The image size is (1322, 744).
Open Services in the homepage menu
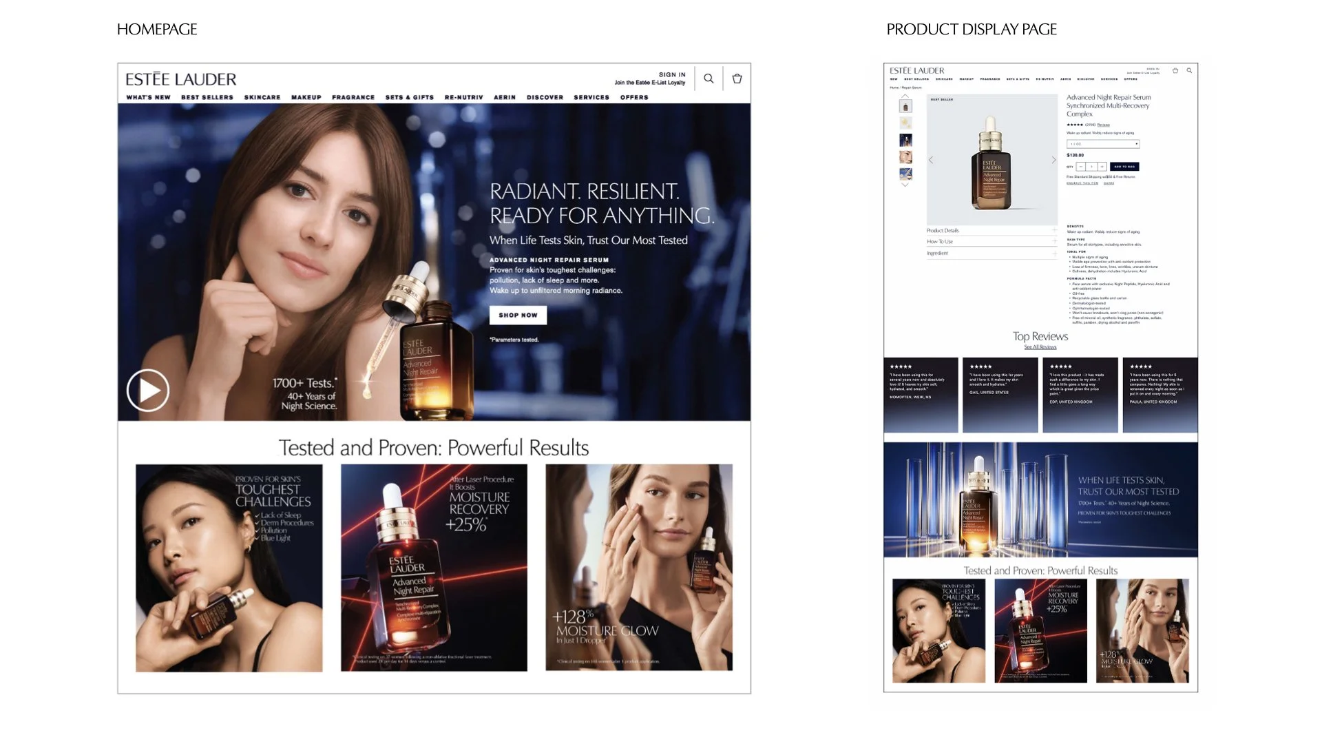[591, 98]
